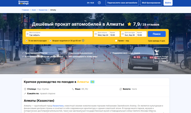Click the Kazakhstan flag next to Алматы

point(92,82)
